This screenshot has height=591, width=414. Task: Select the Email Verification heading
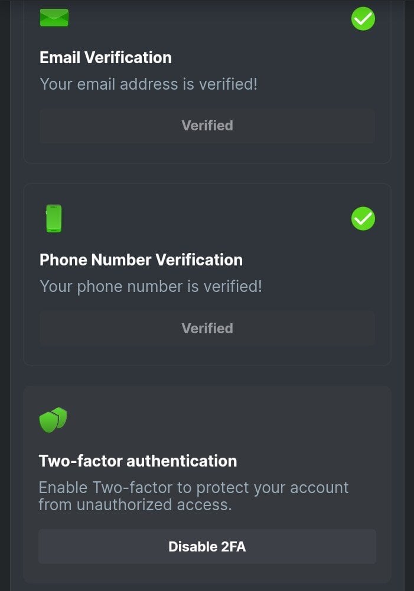pyautogui.click(x=106, y=58)
